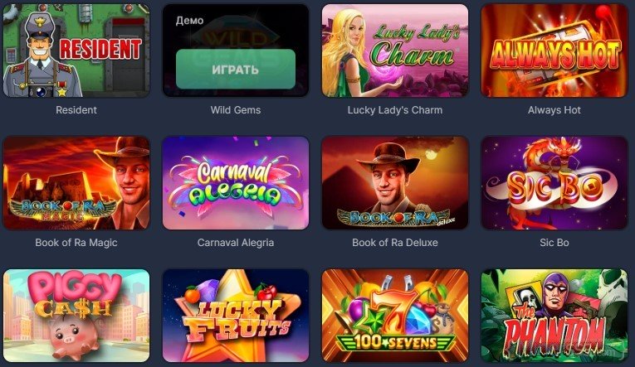Screen dimensions: 635x367
Task: Open Lucky Lady's Charm game thumbnail
Action: click(x=395, y=51)
